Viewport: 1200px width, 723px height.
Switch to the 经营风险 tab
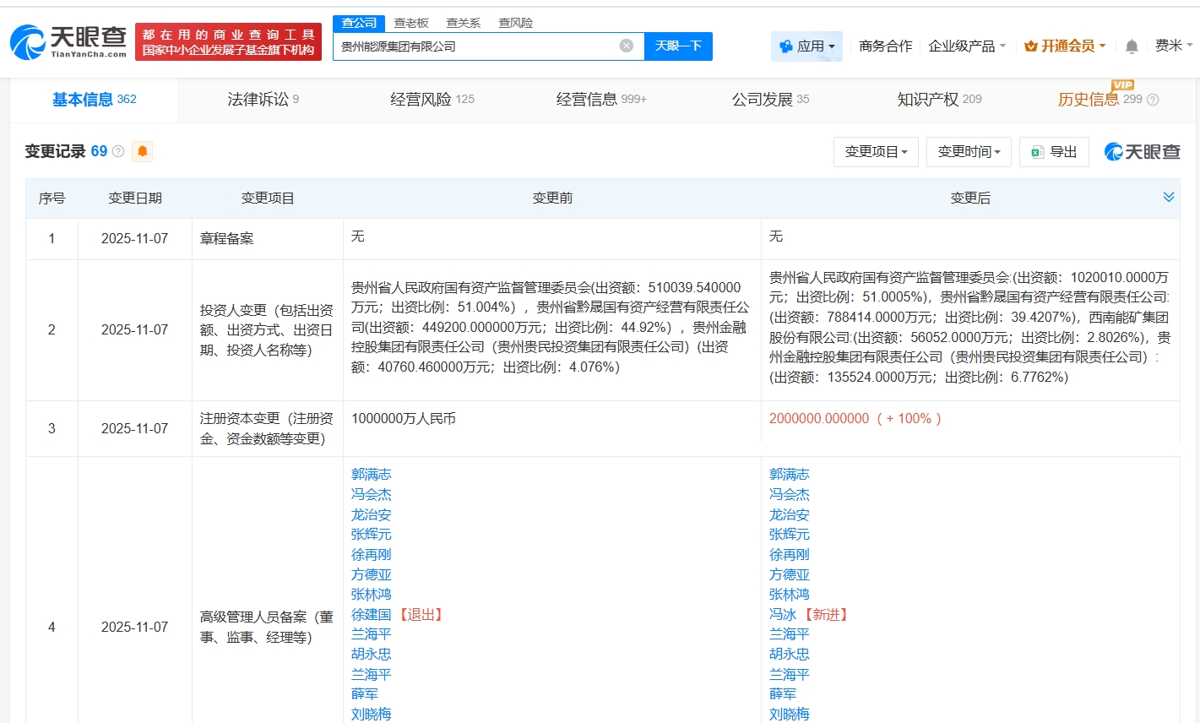point(432,100)
